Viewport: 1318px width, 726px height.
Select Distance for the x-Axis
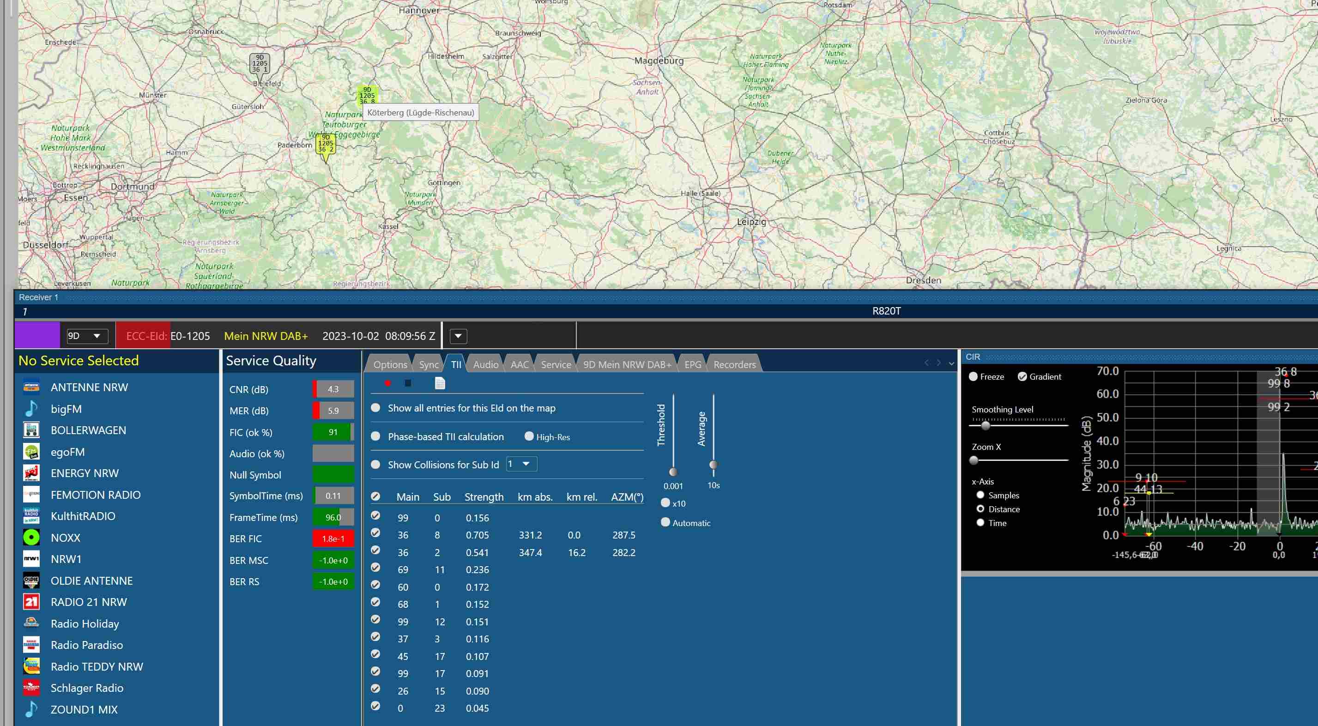tap(980, 508)
